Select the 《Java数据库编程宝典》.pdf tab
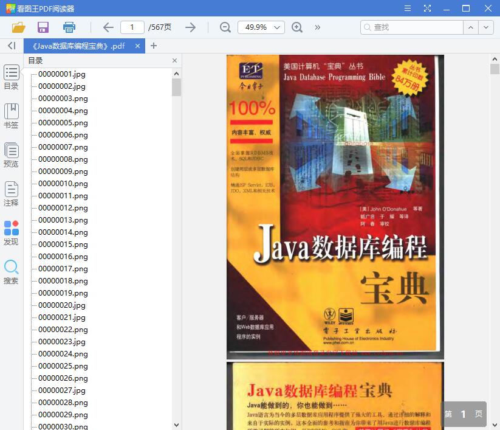 click(84, 46)
